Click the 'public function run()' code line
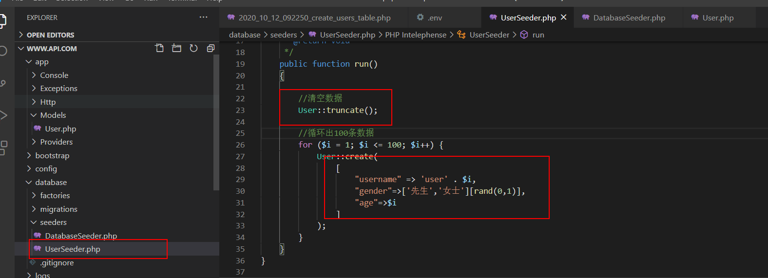The image size is (768, 278). 328,64
